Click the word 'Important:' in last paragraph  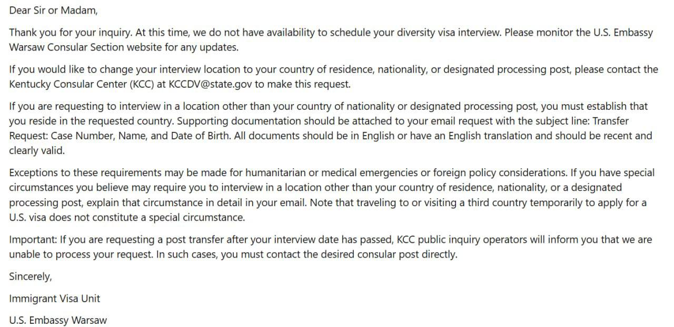[x=33, y=240]
